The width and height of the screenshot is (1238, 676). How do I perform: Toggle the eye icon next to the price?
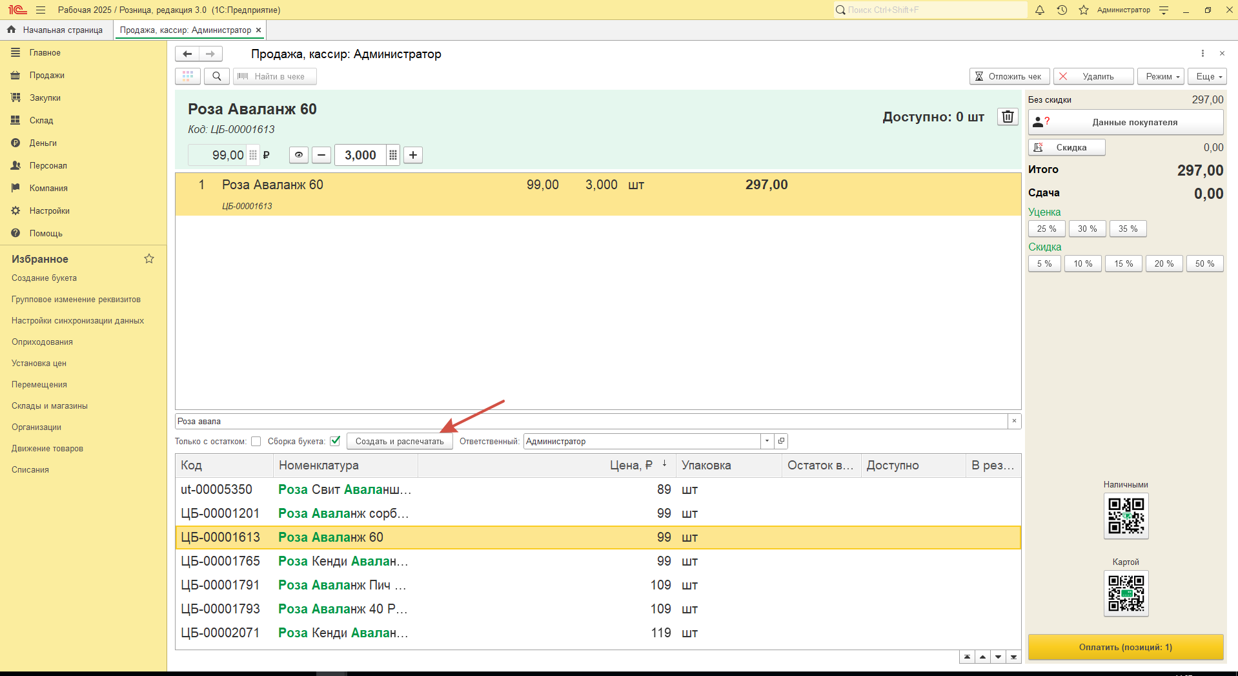click(298, 155)
